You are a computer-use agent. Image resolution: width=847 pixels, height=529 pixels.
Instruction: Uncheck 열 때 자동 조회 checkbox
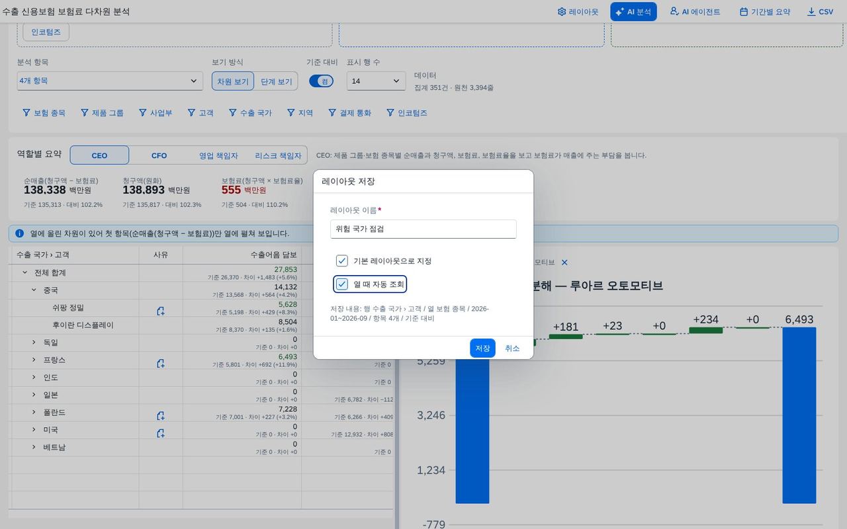coord(342,284)
